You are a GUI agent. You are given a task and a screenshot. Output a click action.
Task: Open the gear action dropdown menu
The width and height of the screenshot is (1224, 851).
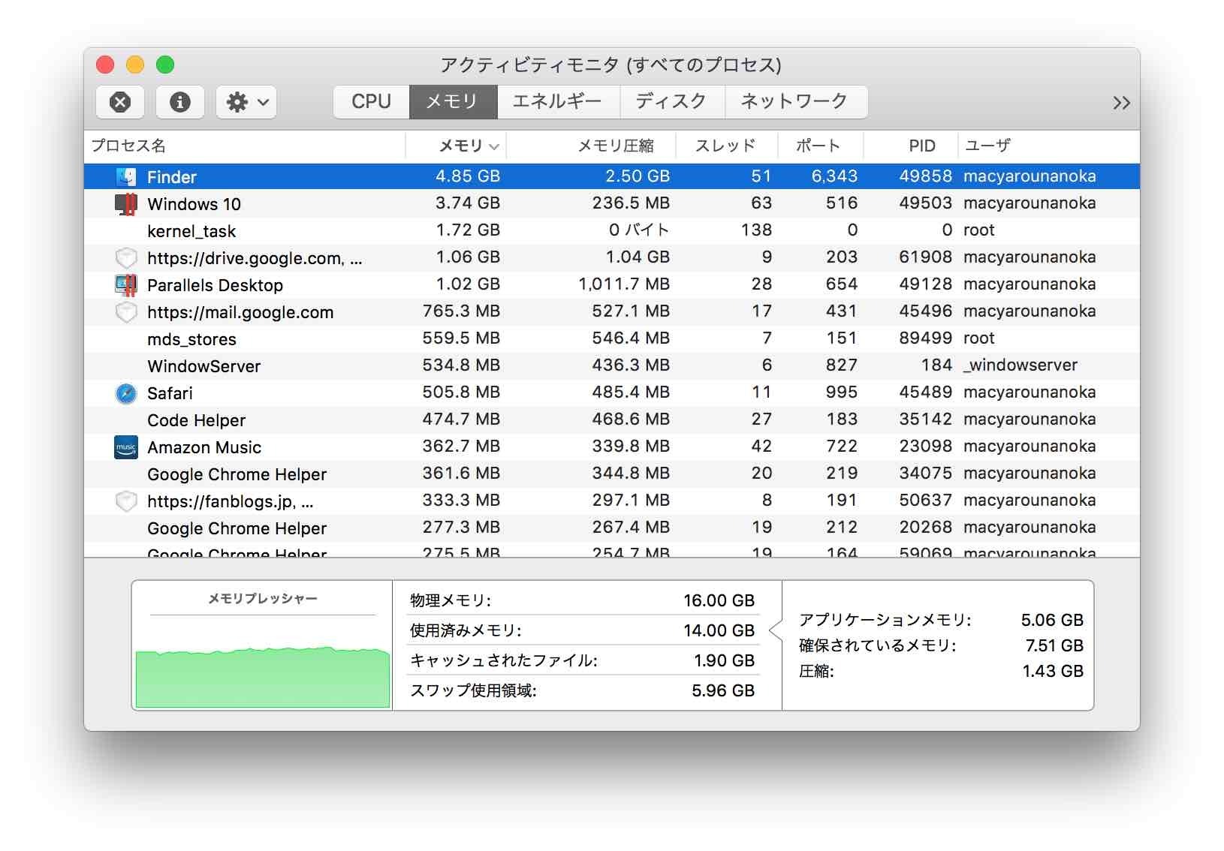pos(246,102)
